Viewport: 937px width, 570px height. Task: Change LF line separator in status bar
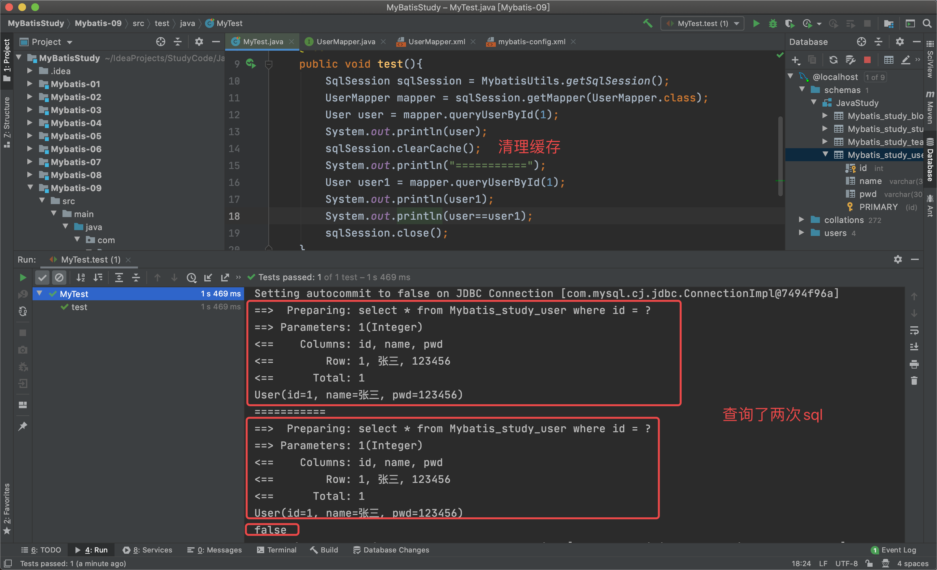(823, 563)
